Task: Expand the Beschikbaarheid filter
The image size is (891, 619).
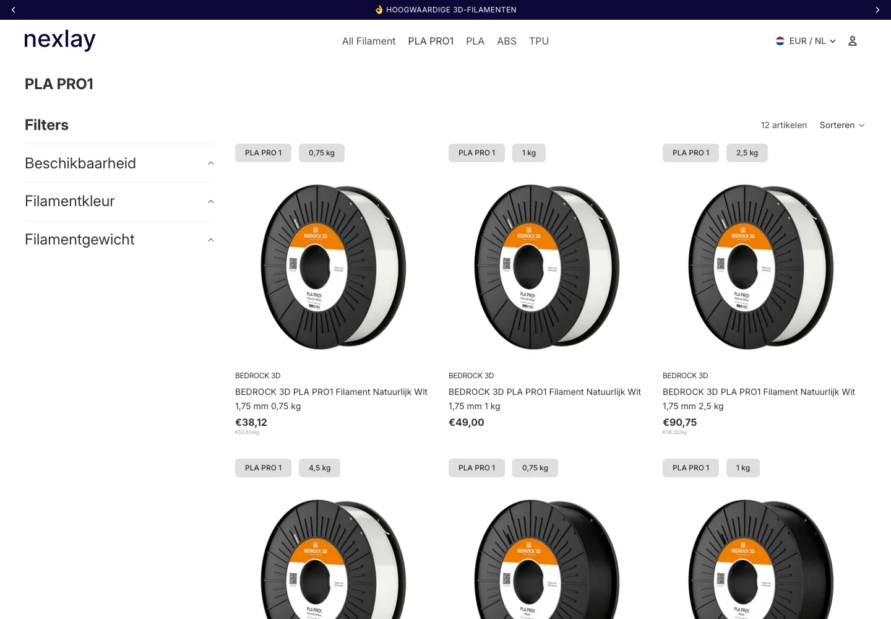Action: pos(120,163)
